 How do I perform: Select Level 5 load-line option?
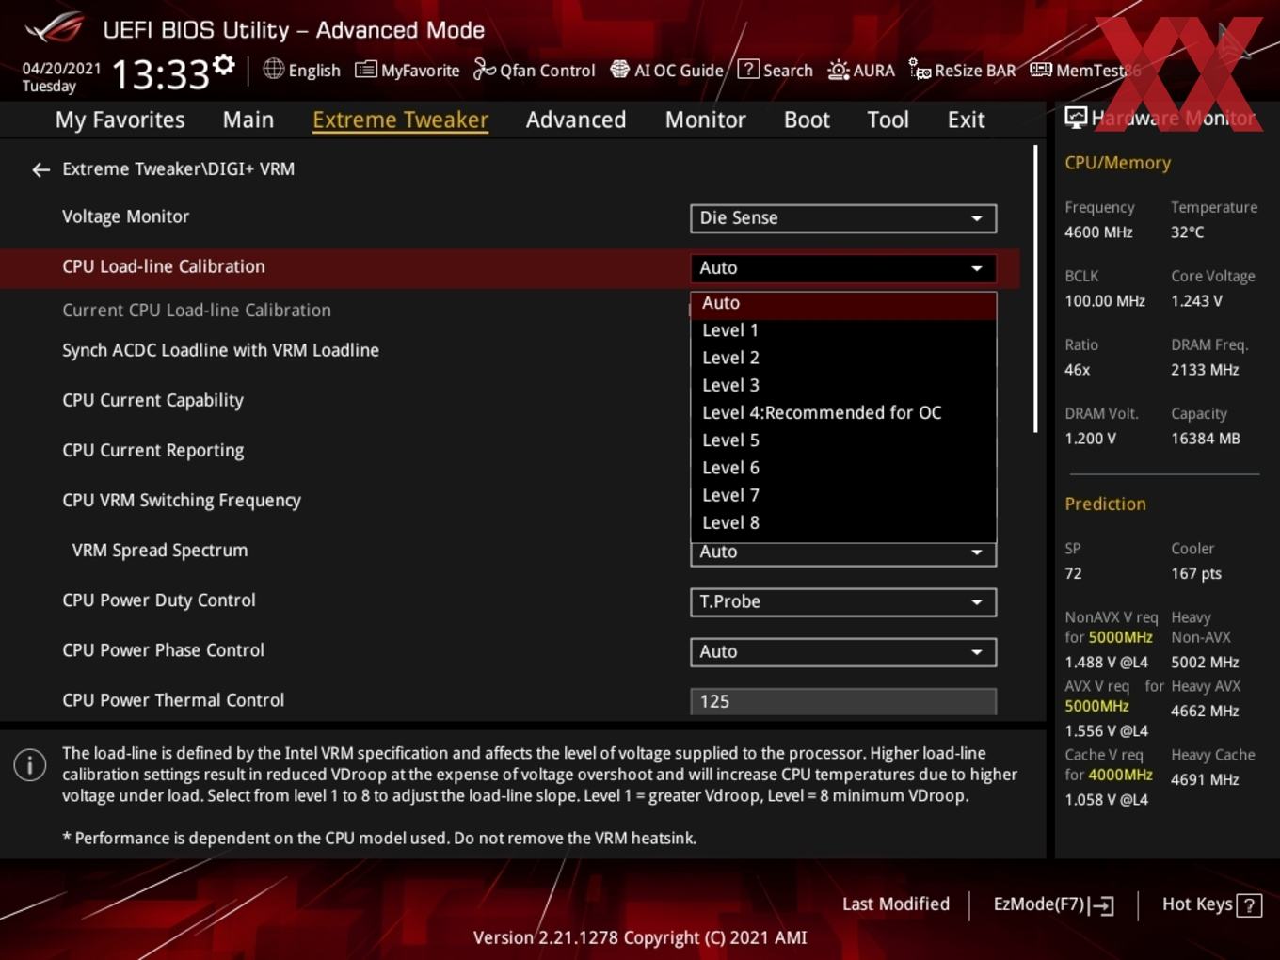point(843,440)
